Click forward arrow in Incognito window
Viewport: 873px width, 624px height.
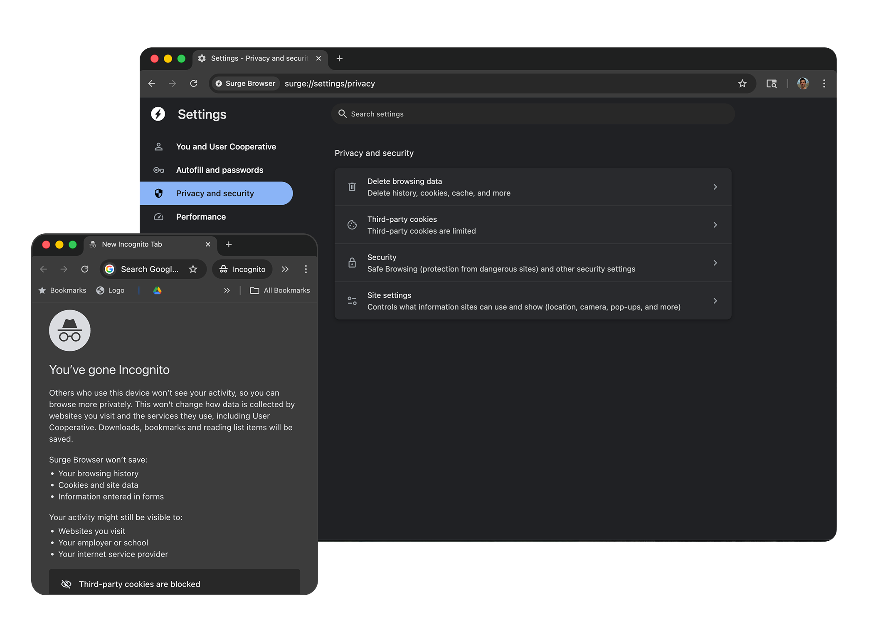click(64, 269)
